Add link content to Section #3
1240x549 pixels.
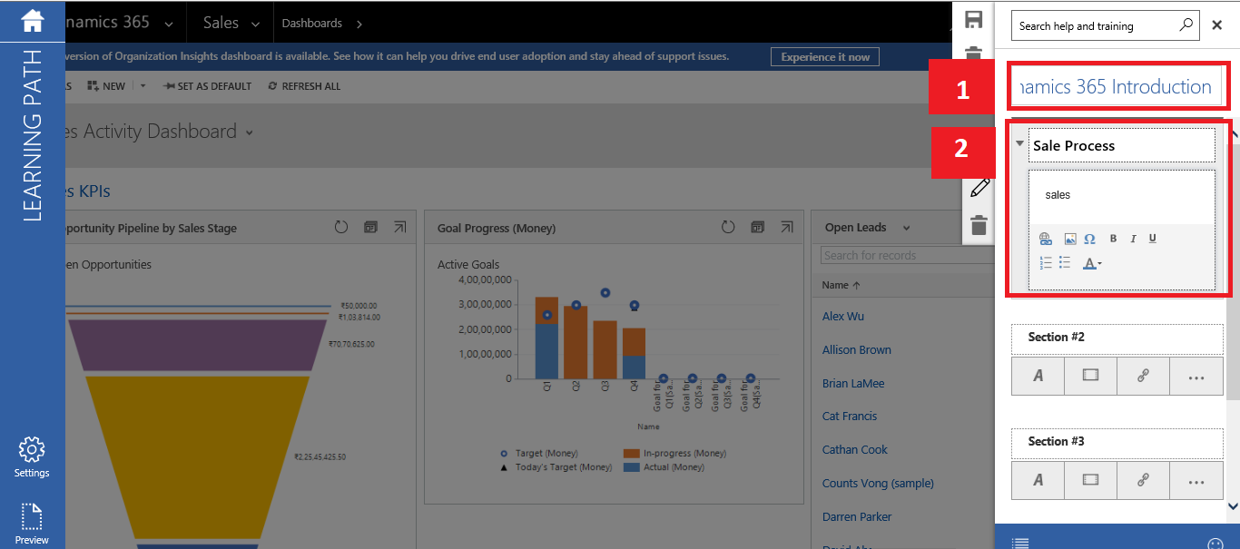coord(1144,480)
